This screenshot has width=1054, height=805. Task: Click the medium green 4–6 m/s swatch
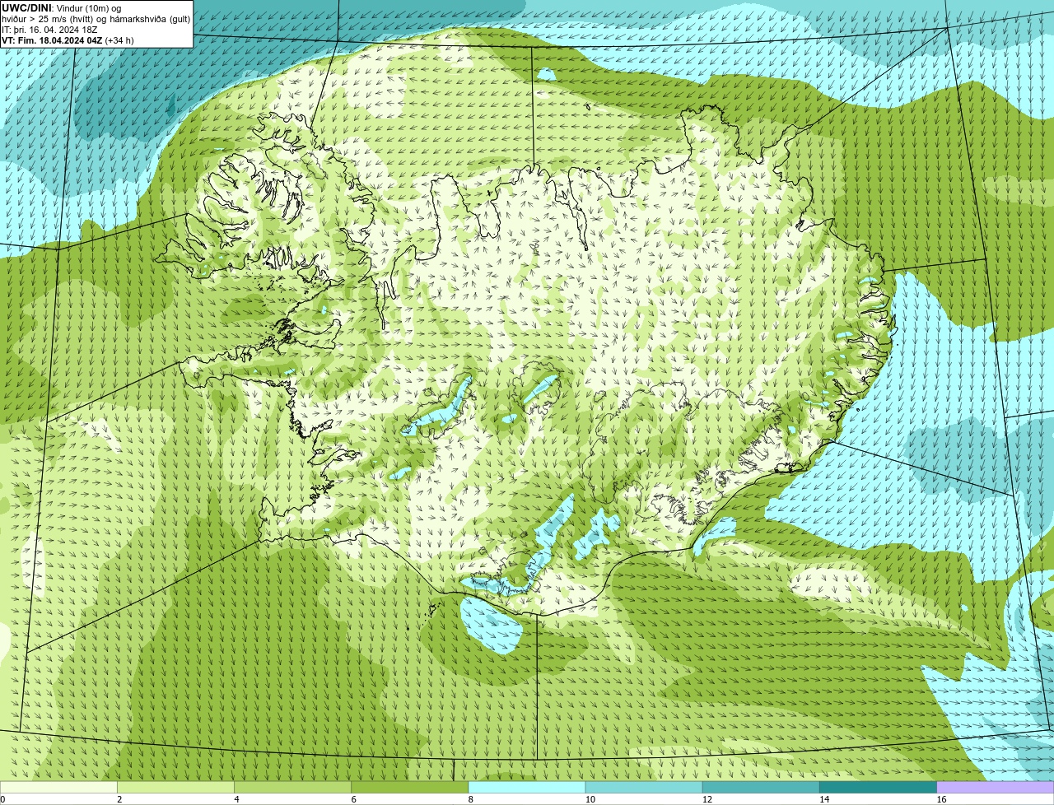(292, 787)
